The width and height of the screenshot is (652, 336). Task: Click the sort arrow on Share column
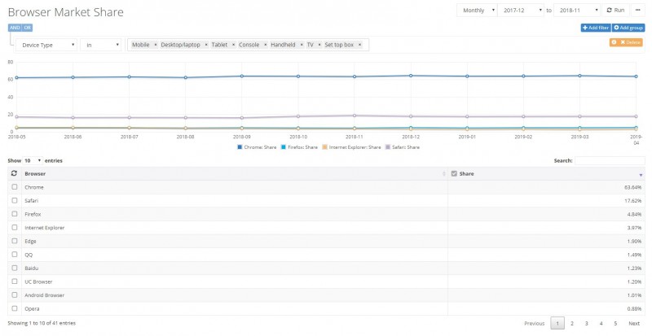click(x=641, y=175)
